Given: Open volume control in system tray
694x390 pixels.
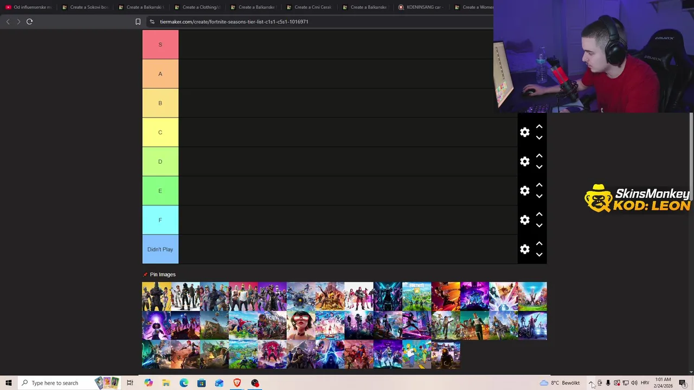Looking at the screenshot, I should click(634, 383).
